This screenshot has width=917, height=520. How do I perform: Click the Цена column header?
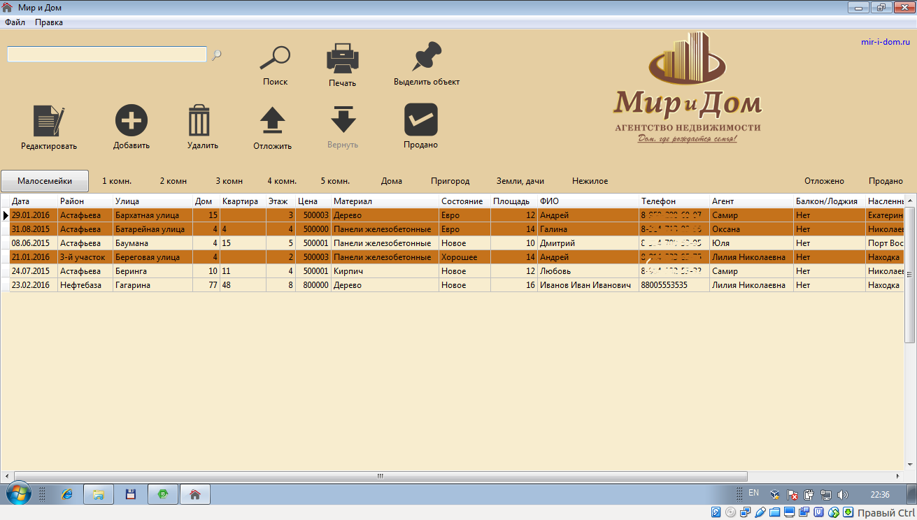click(313, 201)
